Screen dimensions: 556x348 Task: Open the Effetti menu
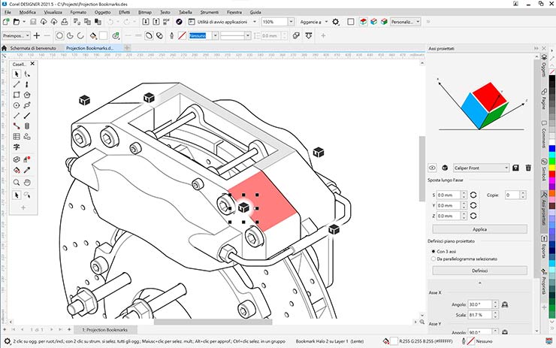pyautogui.click(x=123, y=13)
